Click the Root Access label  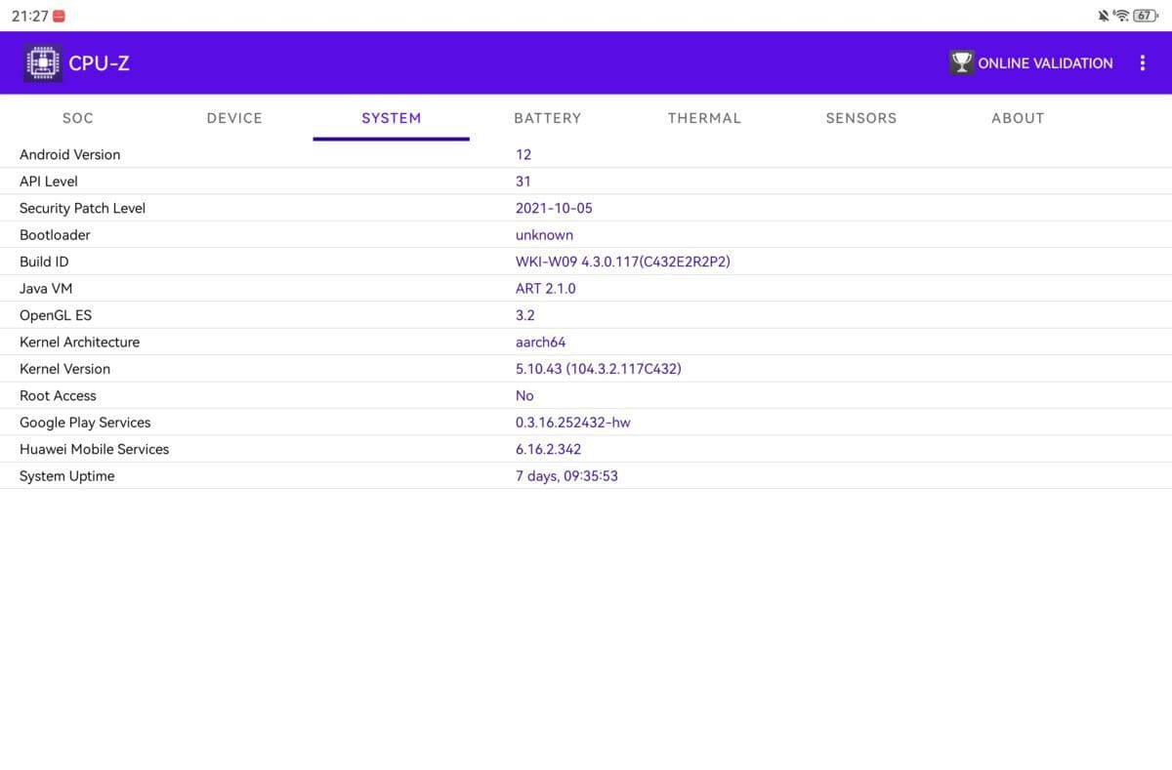coord(58,395)
